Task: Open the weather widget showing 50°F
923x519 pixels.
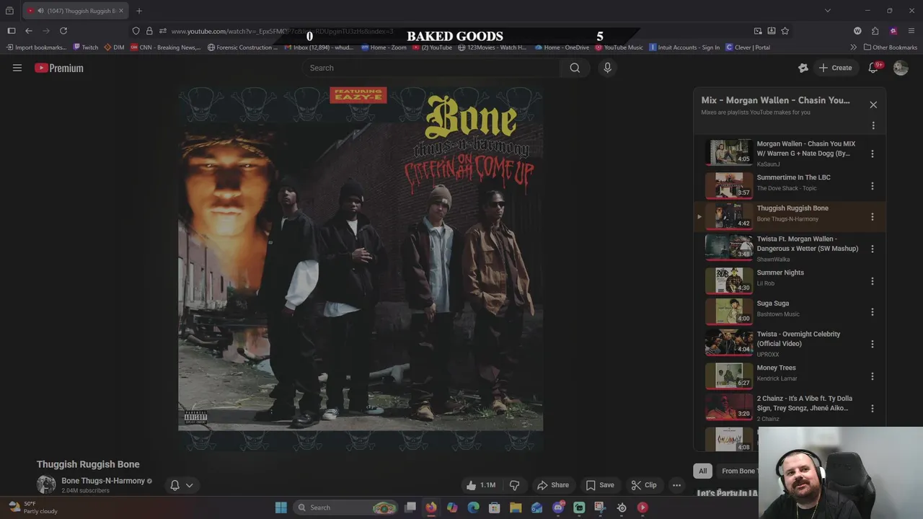Action: 33,507
